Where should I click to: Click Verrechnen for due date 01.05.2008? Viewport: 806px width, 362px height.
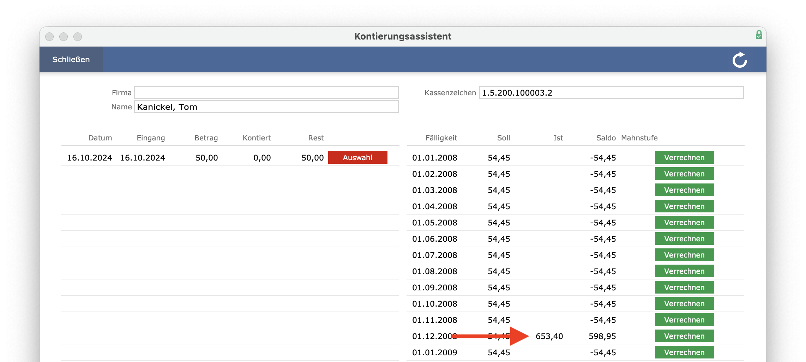coord(684,222)
